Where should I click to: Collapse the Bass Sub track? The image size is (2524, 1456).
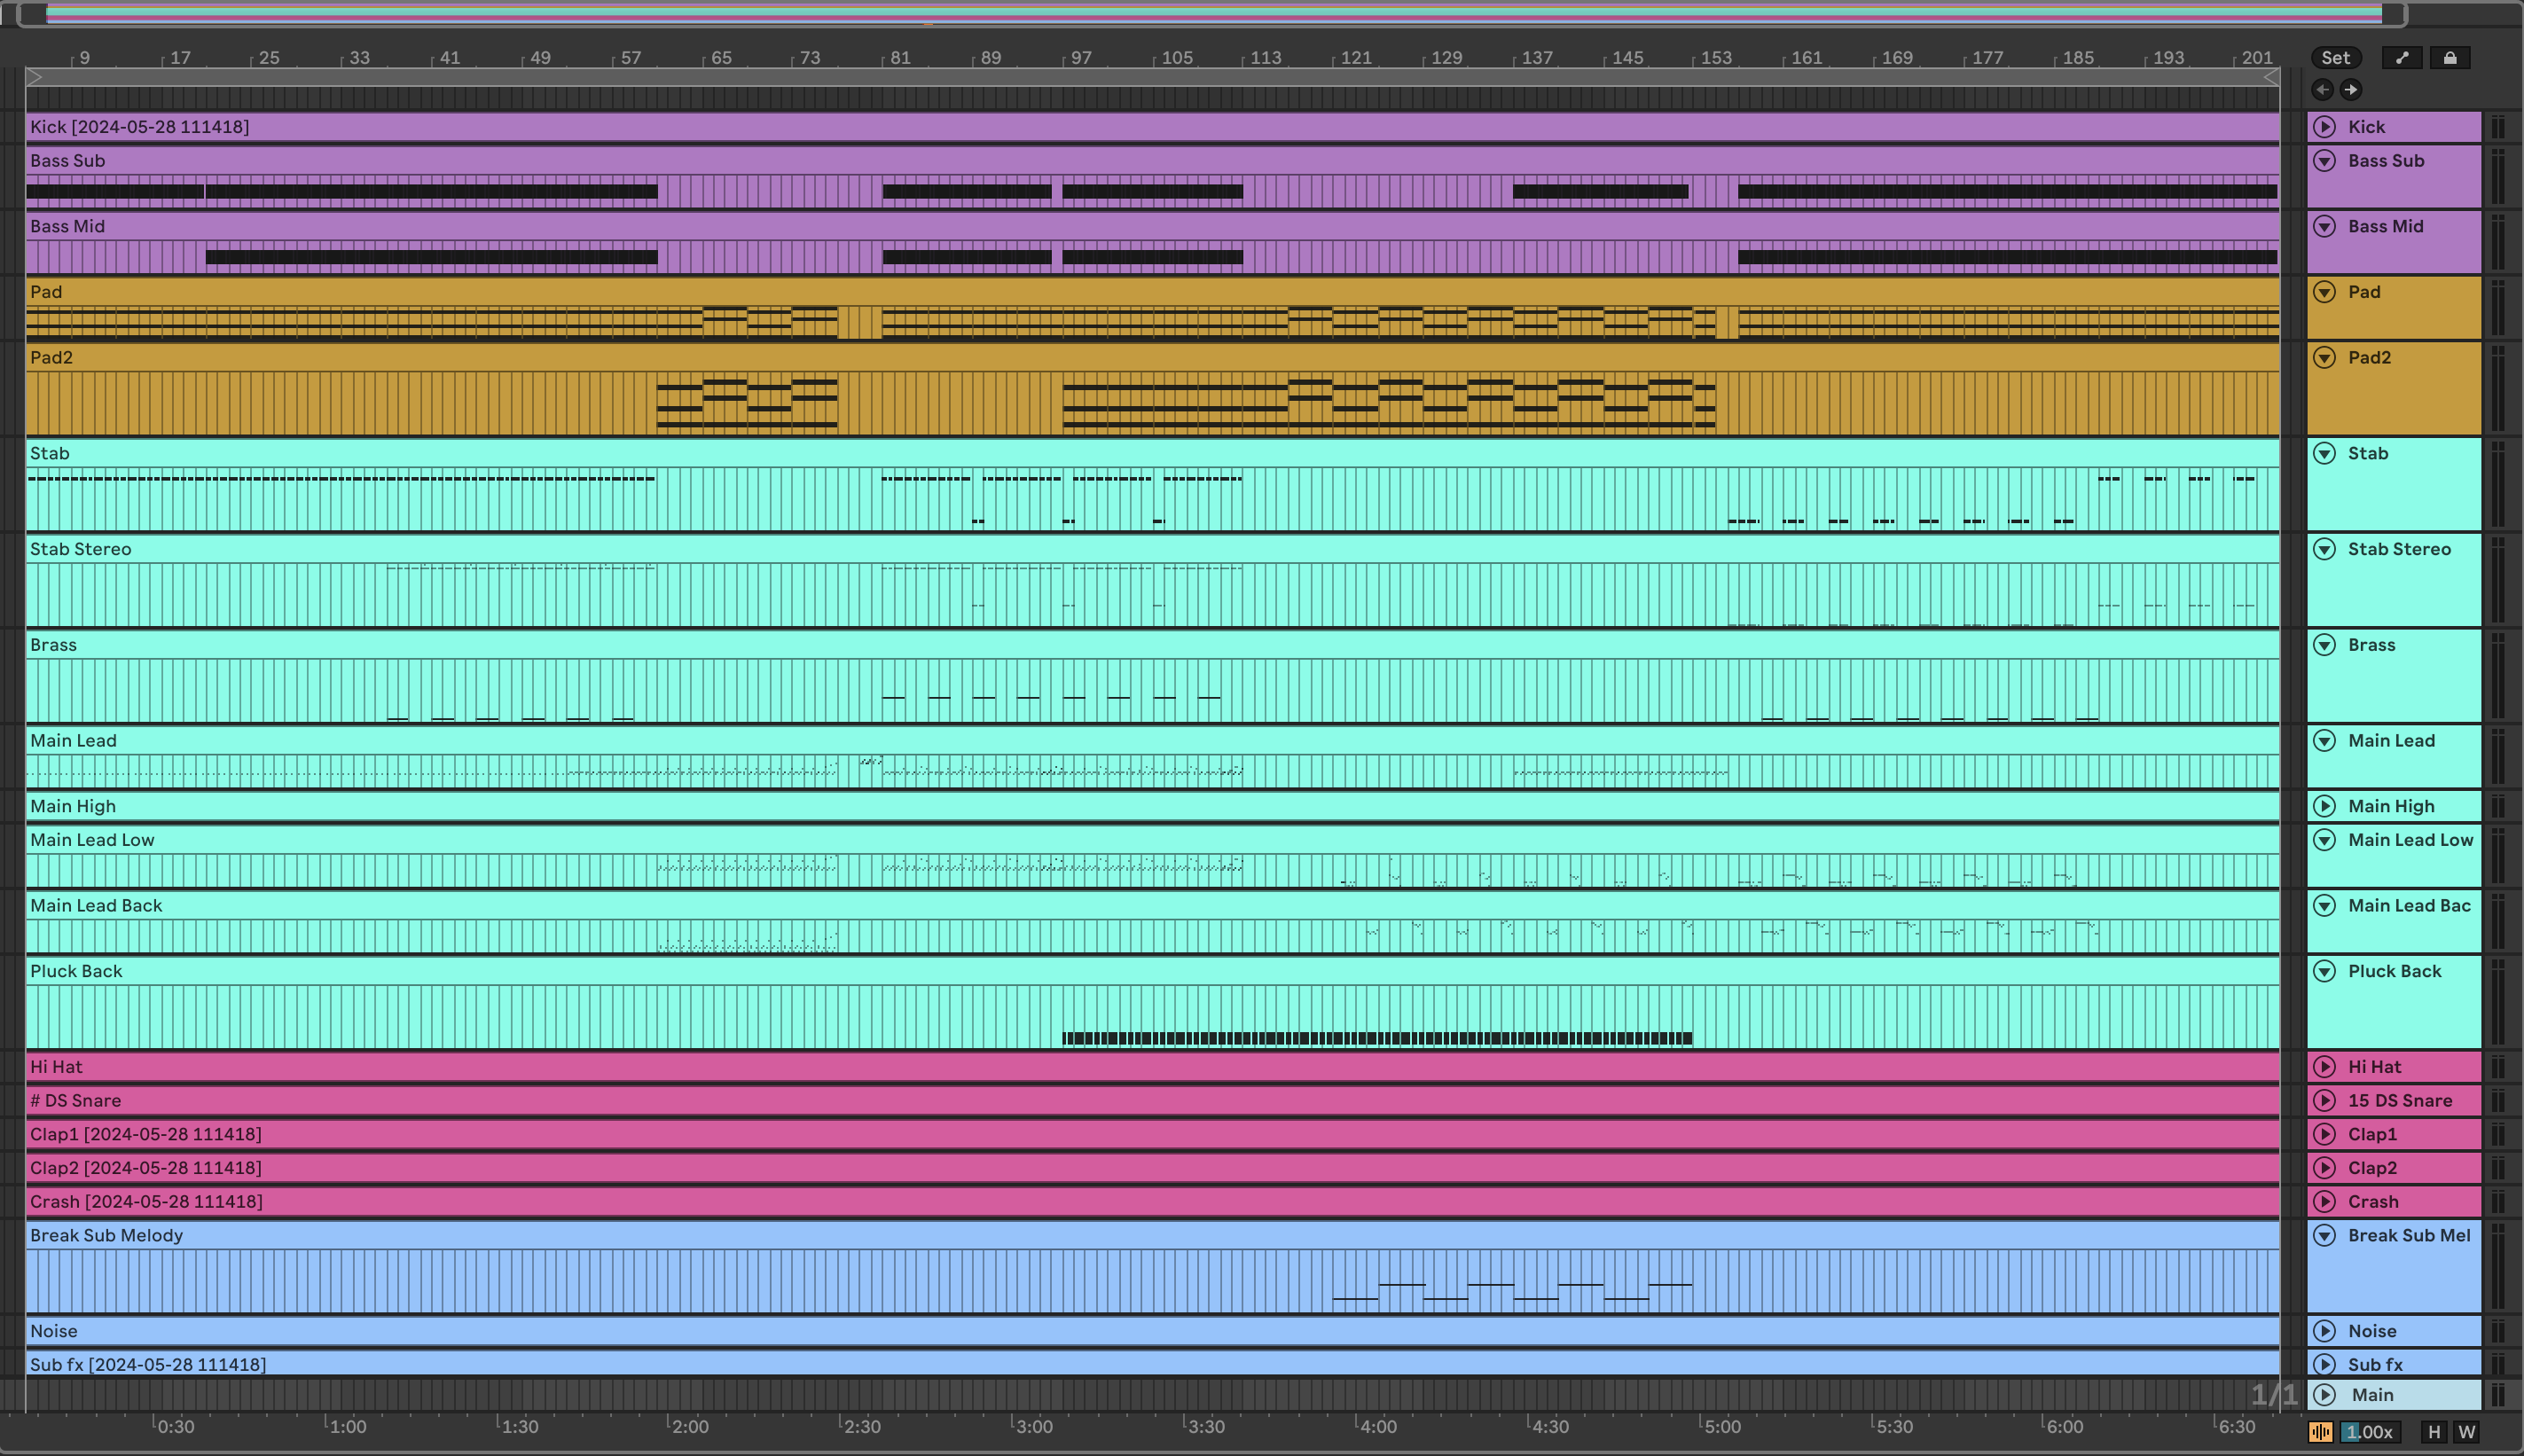tap(2325, 161)
